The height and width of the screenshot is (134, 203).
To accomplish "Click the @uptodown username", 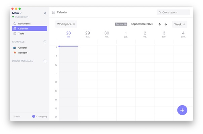I will point(22,17).
